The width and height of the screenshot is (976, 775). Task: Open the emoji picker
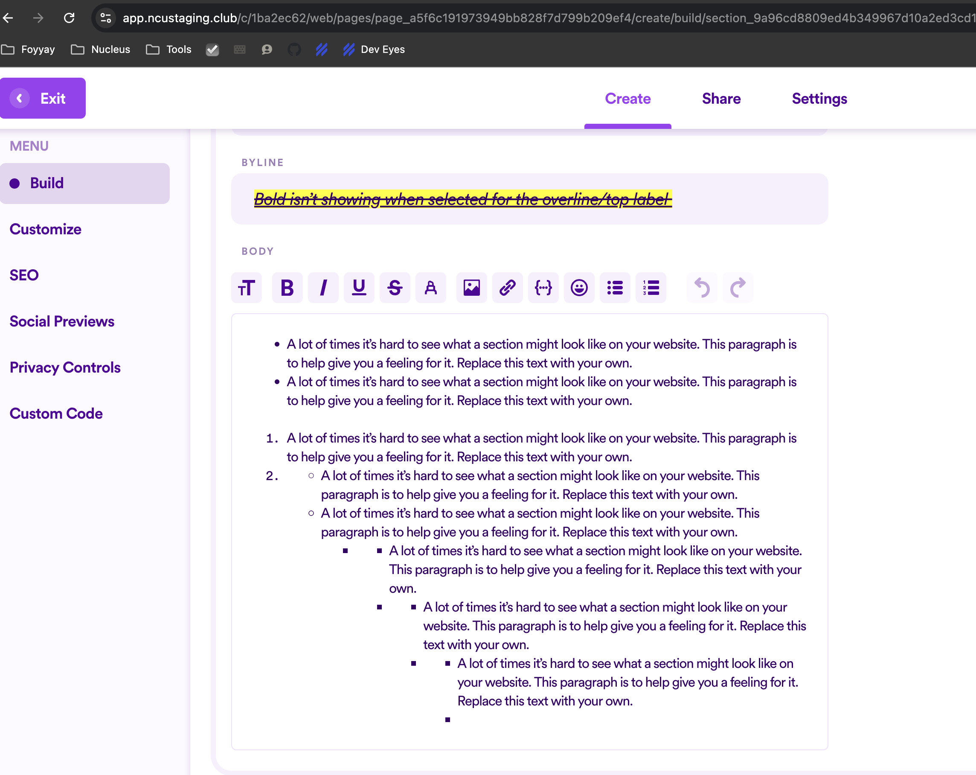point(579,288)
